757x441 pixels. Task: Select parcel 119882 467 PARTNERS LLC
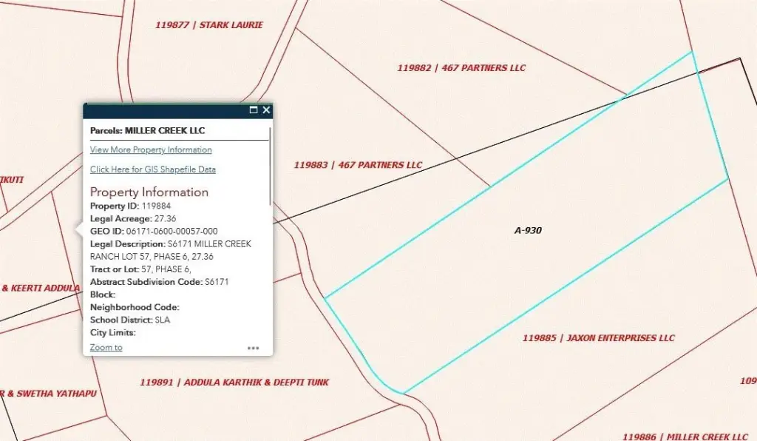[x=461, y=68]
